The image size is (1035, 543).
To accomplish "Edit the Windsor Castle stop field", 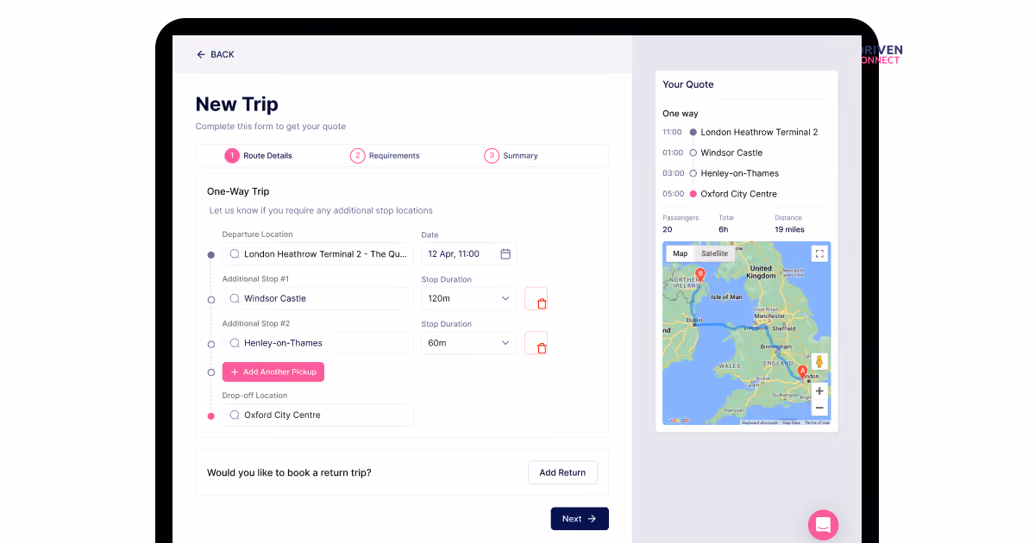I will pyautogui.click(x=317, y=298).
